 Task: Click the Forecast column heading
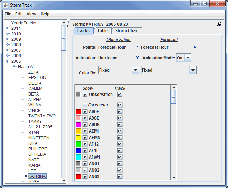point(169,39)
